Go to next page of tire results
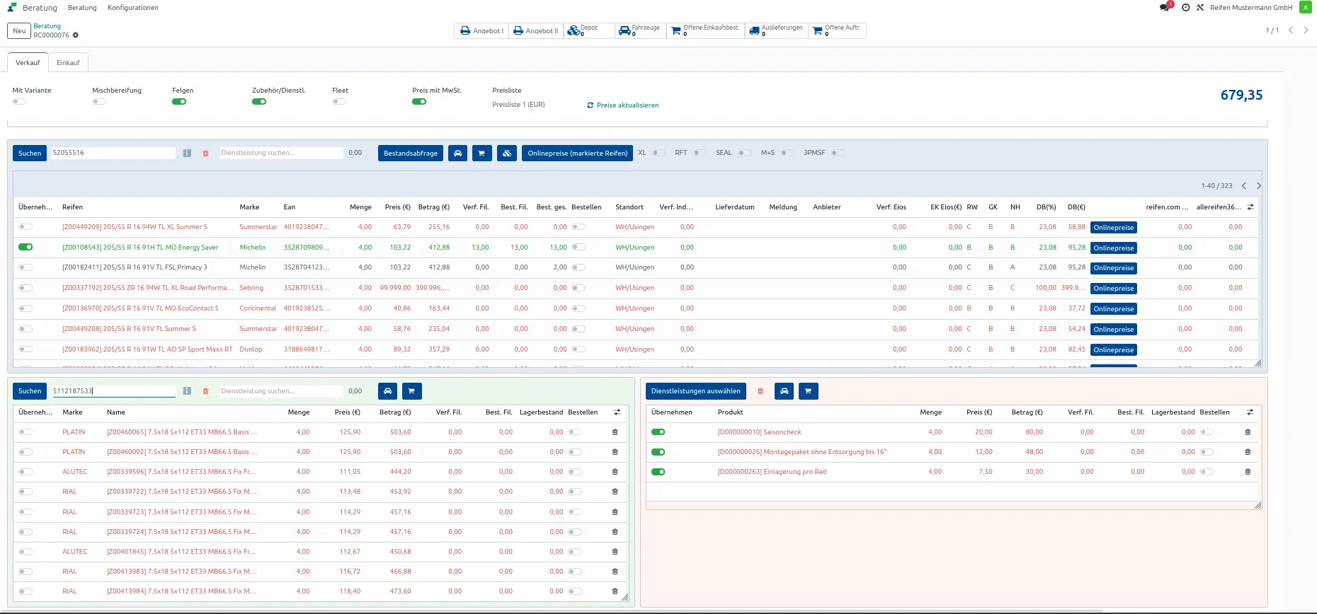The height and width of the screenshot is (614, 1317). pos(1258,186)
